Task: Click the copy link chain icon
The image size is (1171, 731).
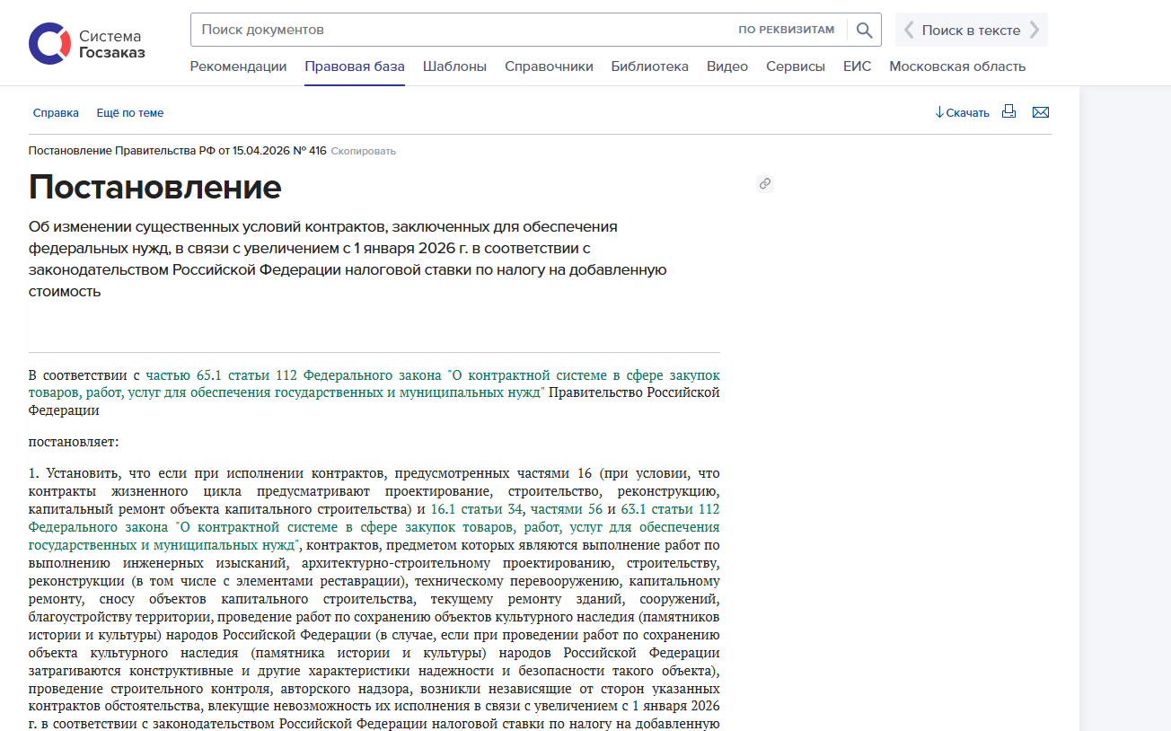Action: [x=765, y=183]
